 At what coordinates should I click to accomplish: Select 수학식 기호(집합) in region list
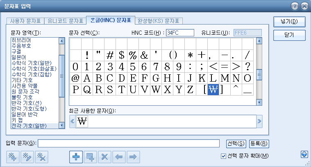(x=35, y=74)
